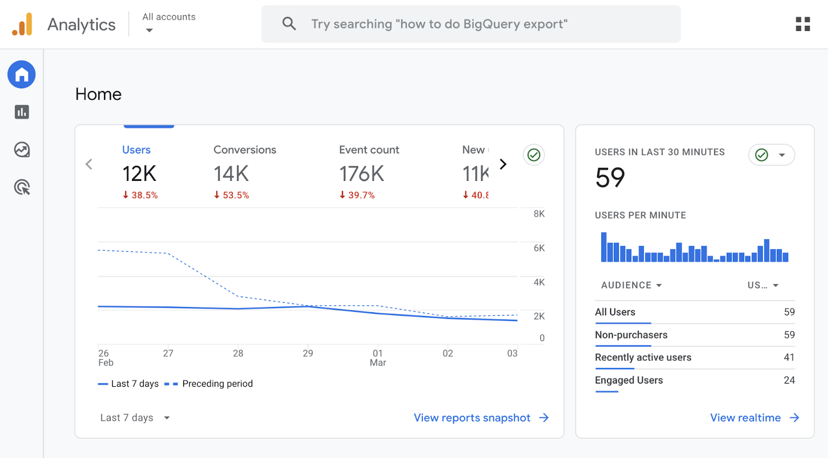This screenshot has width=828, height=458.
Task: Click the Analytics logo
Action: pyautogui.click(x=22, y=24)
